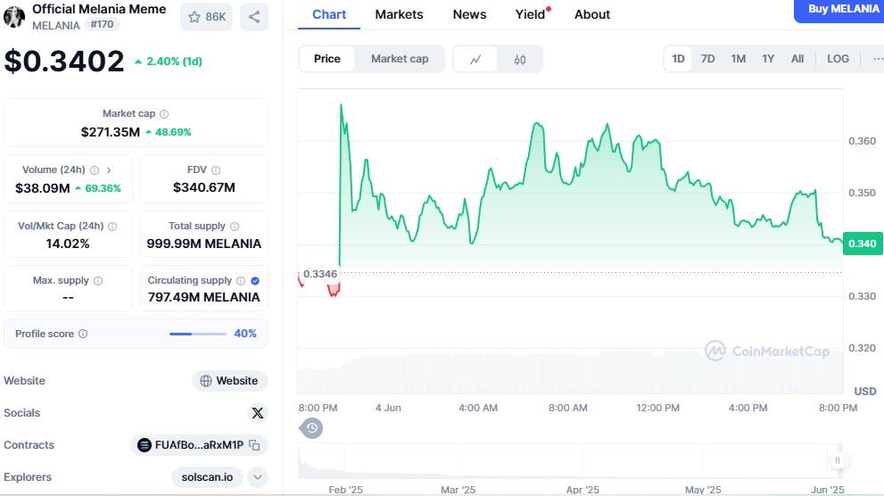Switch to the Yield tab
Image resolution: width=884 pixels, height=496 pixels.
point(531,14)
